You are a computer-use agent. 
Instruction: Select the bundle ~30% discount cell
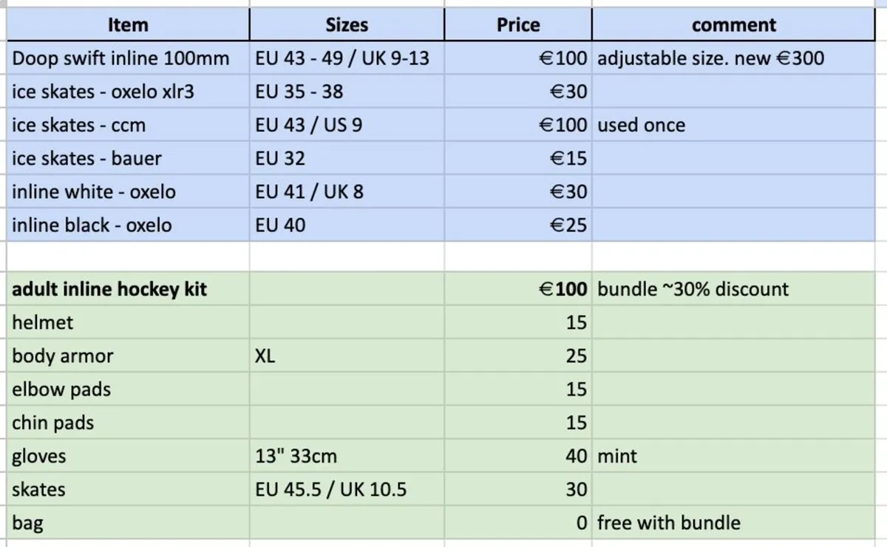[x=733, y=288]
